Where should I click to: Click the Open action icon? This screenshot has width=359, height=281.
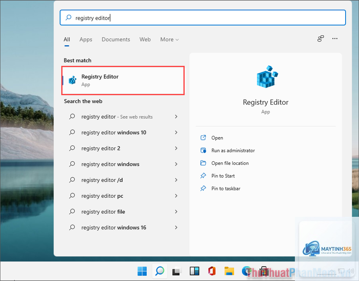[203, 138]
